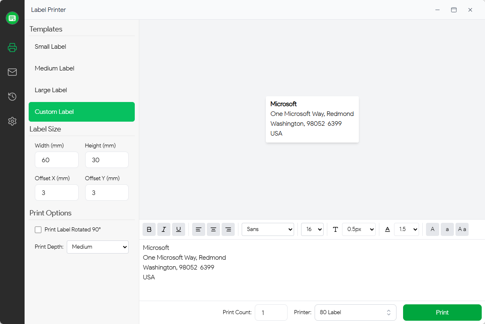Screen dimensions: 485x324
Task: Align label text right
Action: [x=228, y=229]
